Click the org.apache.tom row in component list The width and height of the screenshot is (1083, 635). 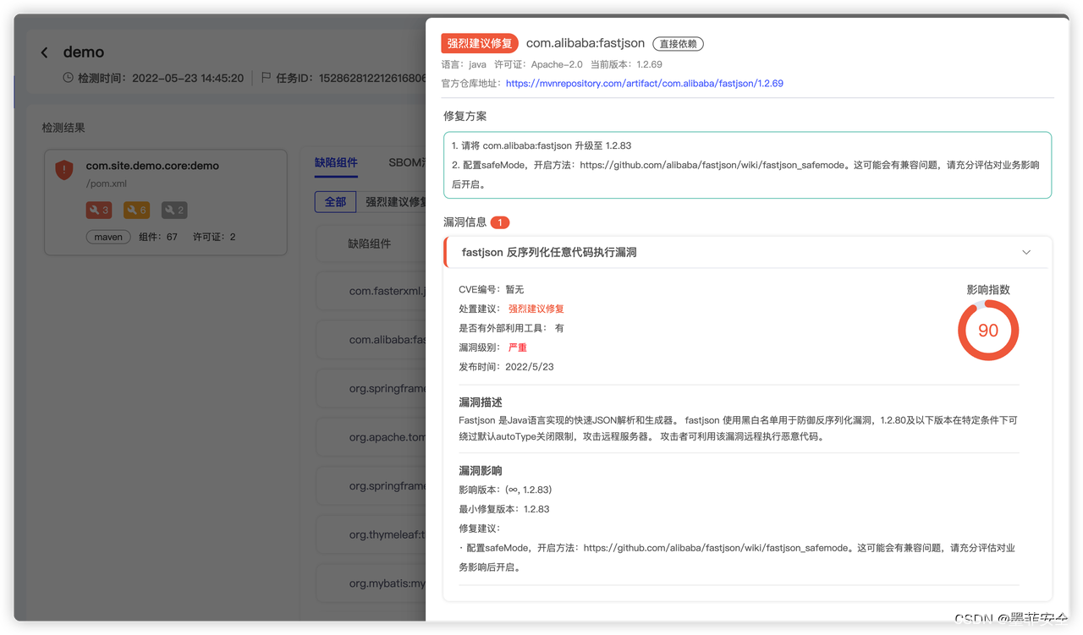[x=371, y=438]
